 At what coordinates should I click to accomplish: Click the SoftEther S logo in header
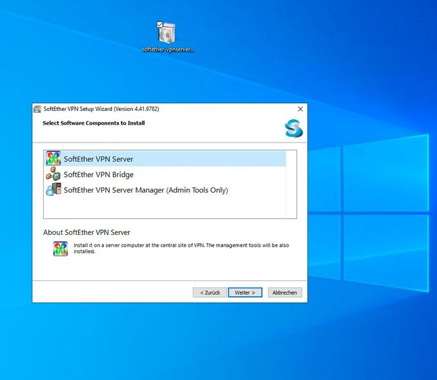[x=294, y=128]
